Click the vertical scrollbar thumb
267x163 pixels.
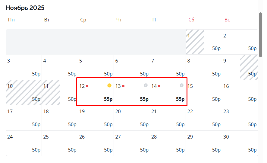[x=260, y=35]
